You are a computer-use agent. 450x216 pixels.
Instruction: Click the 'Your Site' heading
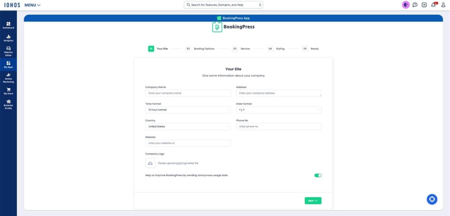tap(233, 69)
